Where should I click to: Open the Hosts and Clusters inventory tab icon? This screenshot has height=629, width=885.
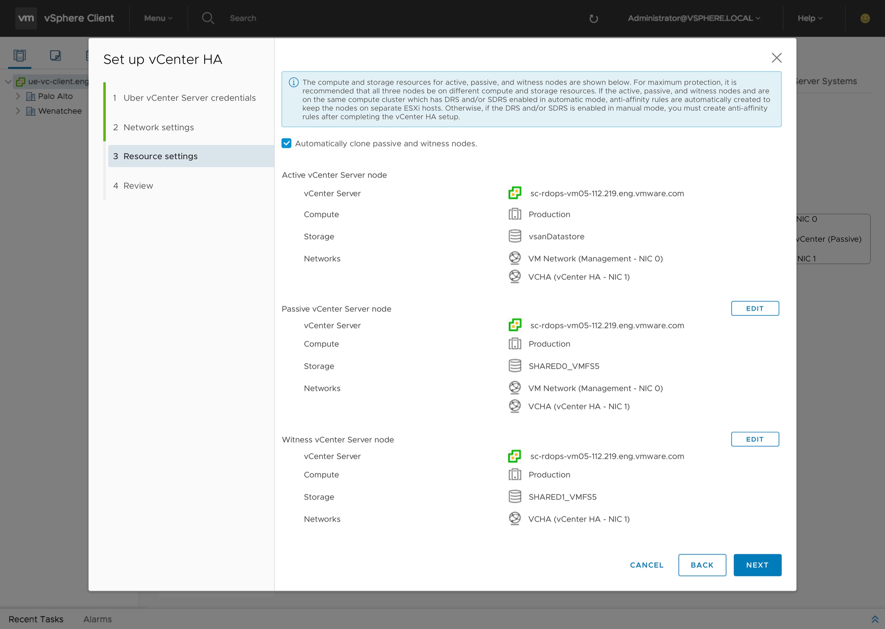[x=19, y=55]
